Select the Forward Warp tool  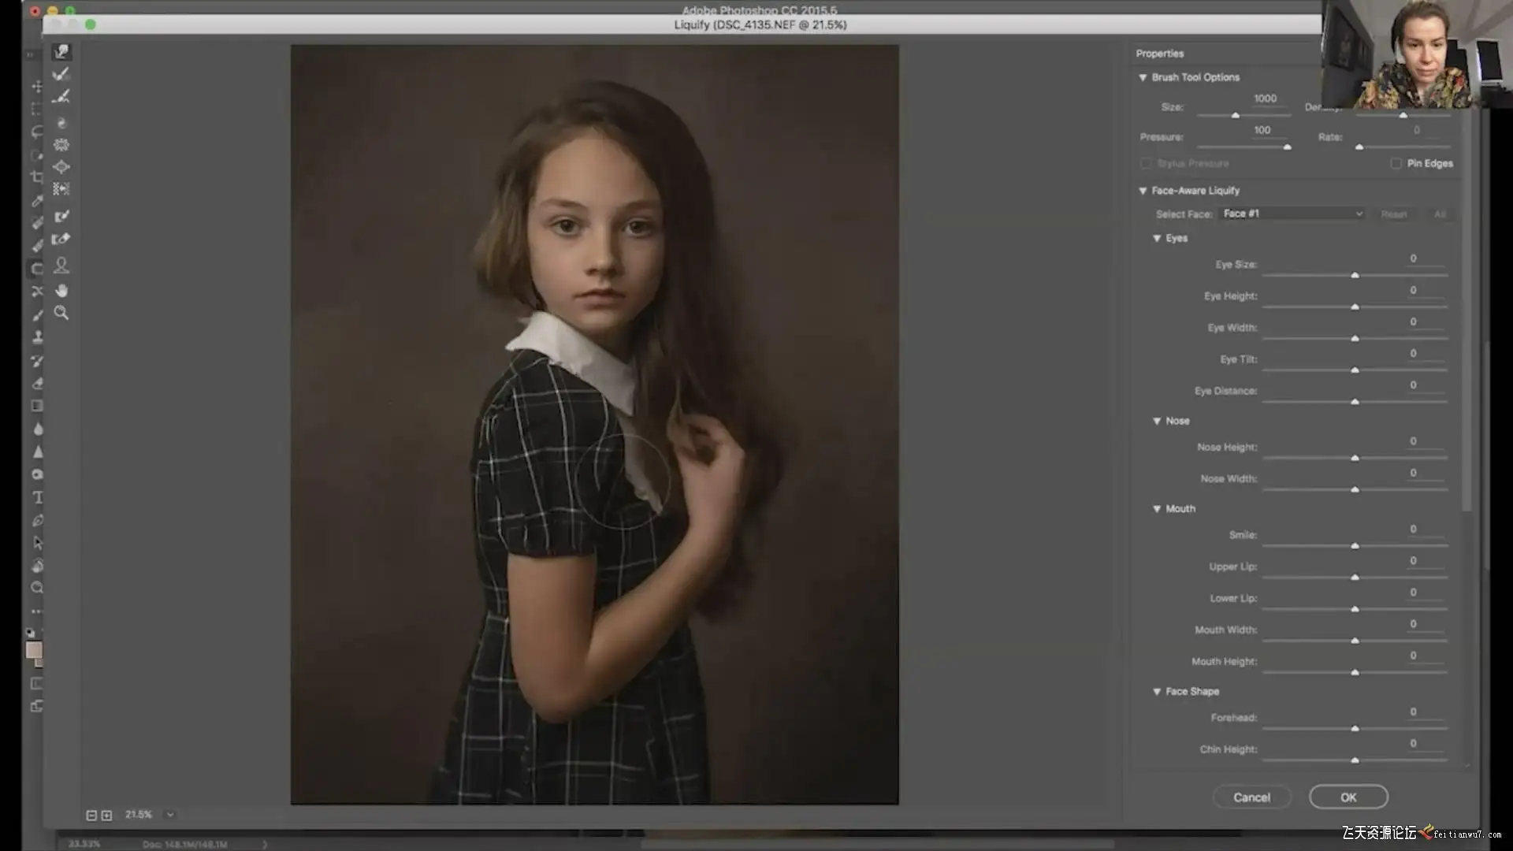(61, 52)
